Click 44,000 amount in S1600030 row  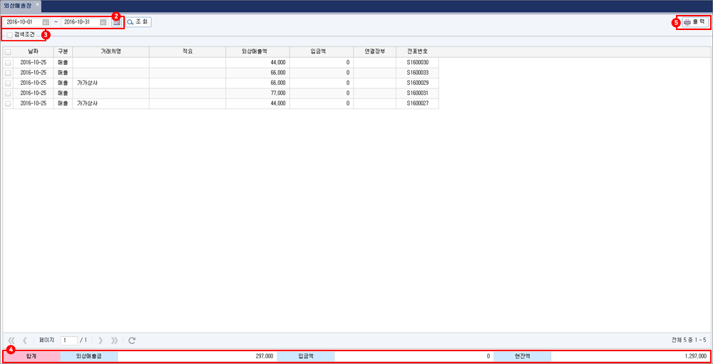(x=257, y=62)
